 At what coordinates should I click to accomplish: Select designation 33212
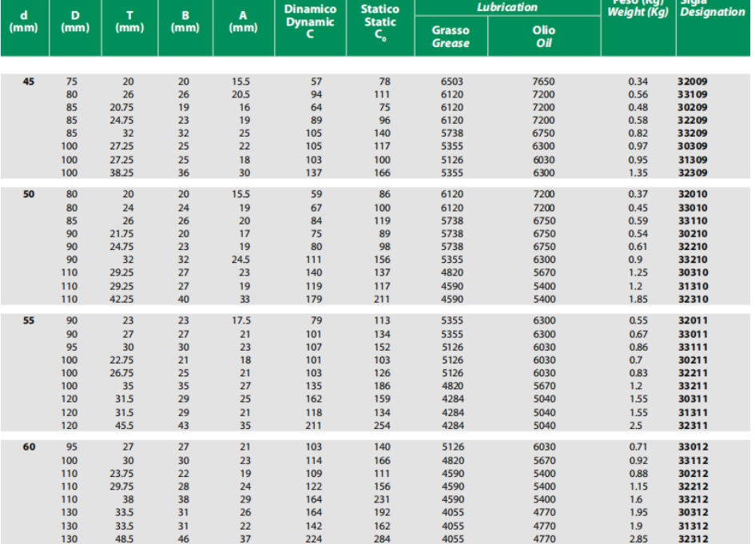[x=693, y=500]
